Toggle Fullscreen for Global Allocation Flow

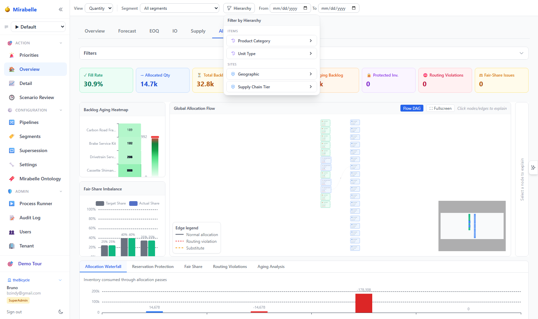tap(440, 108)
